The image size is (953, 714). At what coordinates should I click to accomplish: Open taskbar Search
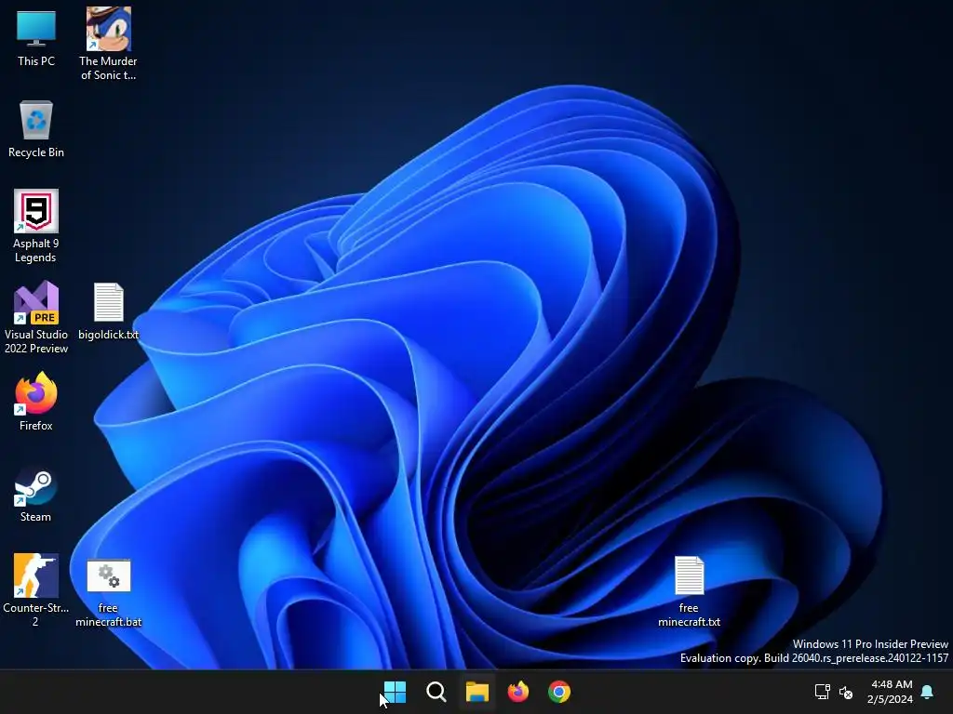(x=436, y=692)
